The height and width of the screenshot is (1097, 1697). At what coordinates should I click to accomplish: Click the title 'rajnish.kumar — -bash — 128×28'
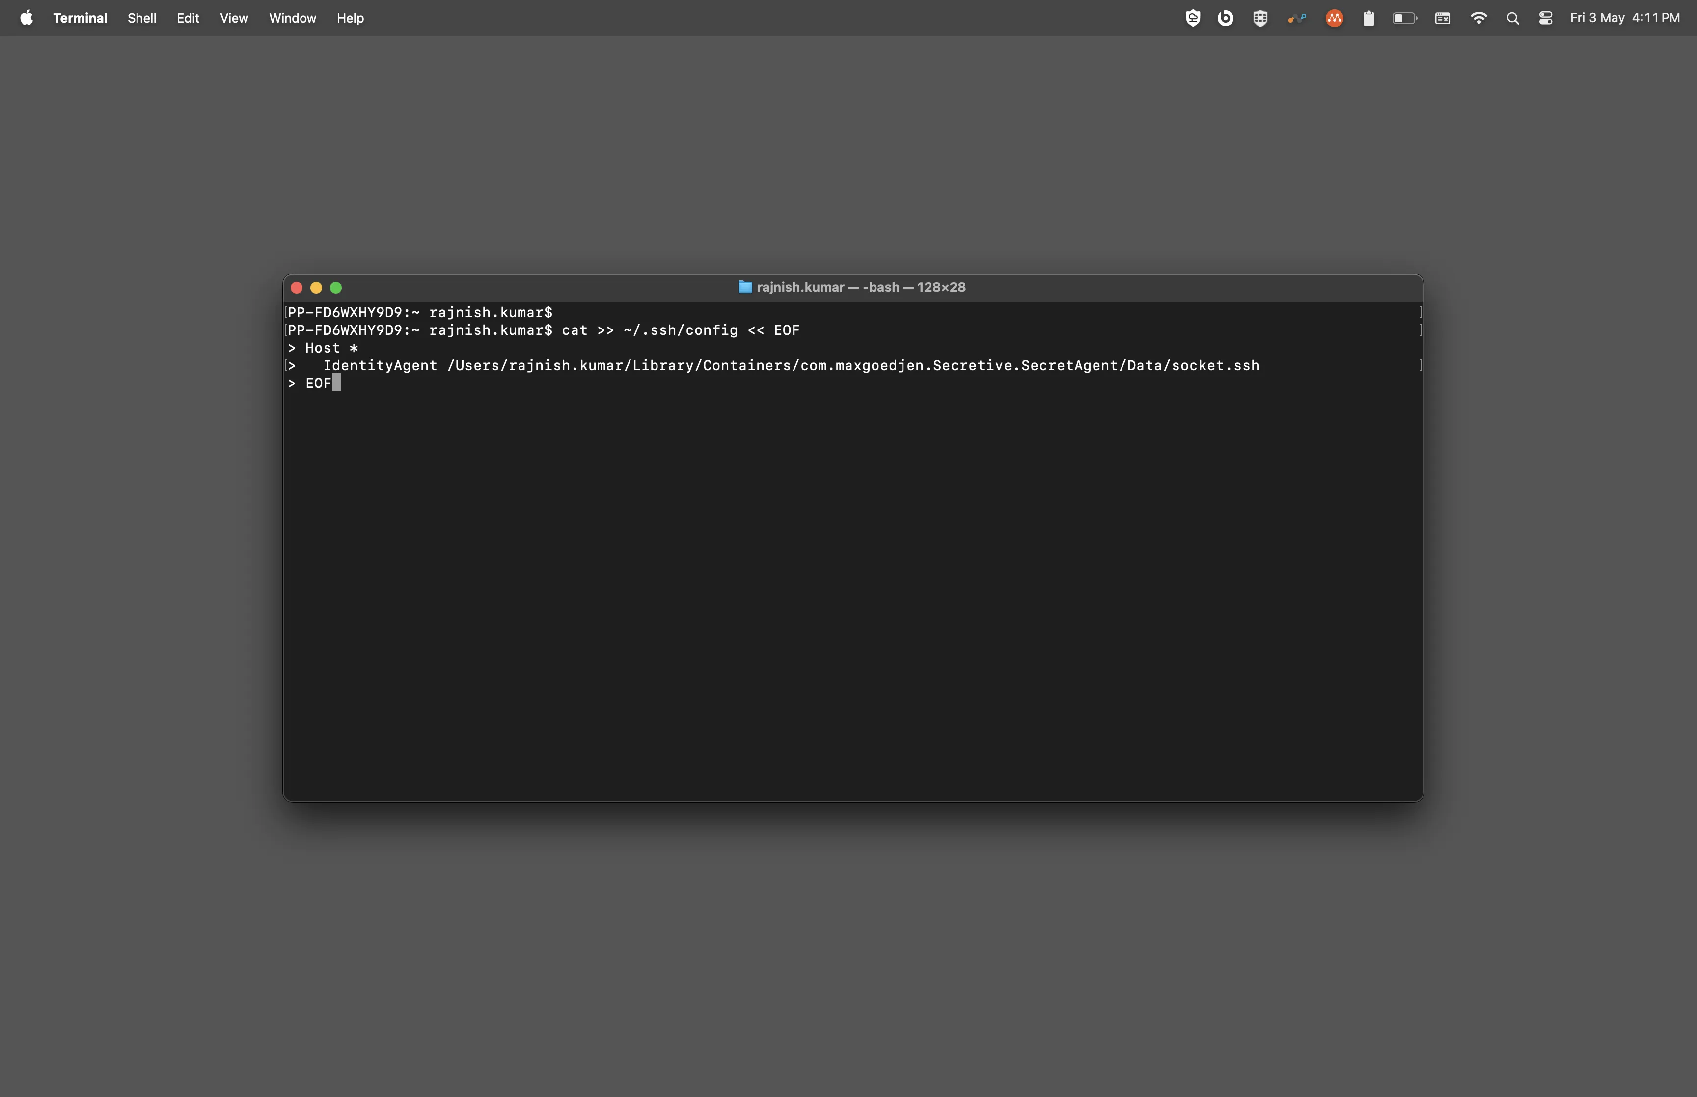point(861,287)
